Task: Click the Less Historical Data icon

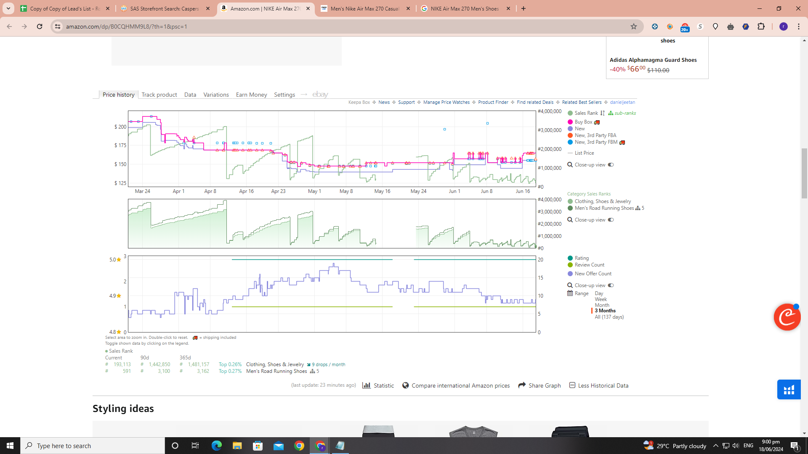Action: coord(572,385)
